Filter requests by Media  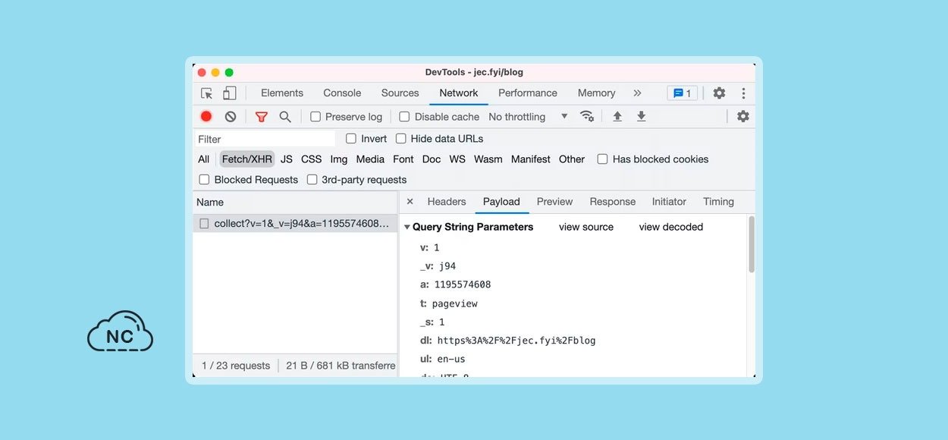pos(370,159)
